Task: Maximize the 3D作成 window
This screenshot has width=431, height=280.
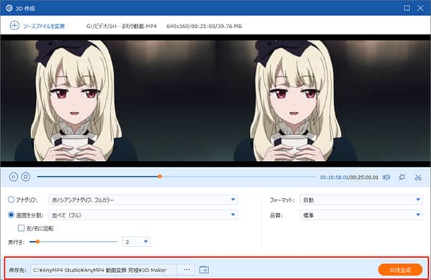Action: point(407,8)
